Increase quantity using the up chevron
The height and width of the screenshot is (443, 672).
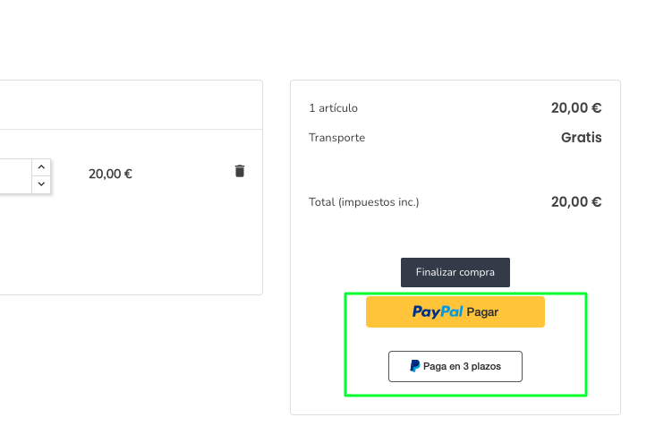point(41,167)
